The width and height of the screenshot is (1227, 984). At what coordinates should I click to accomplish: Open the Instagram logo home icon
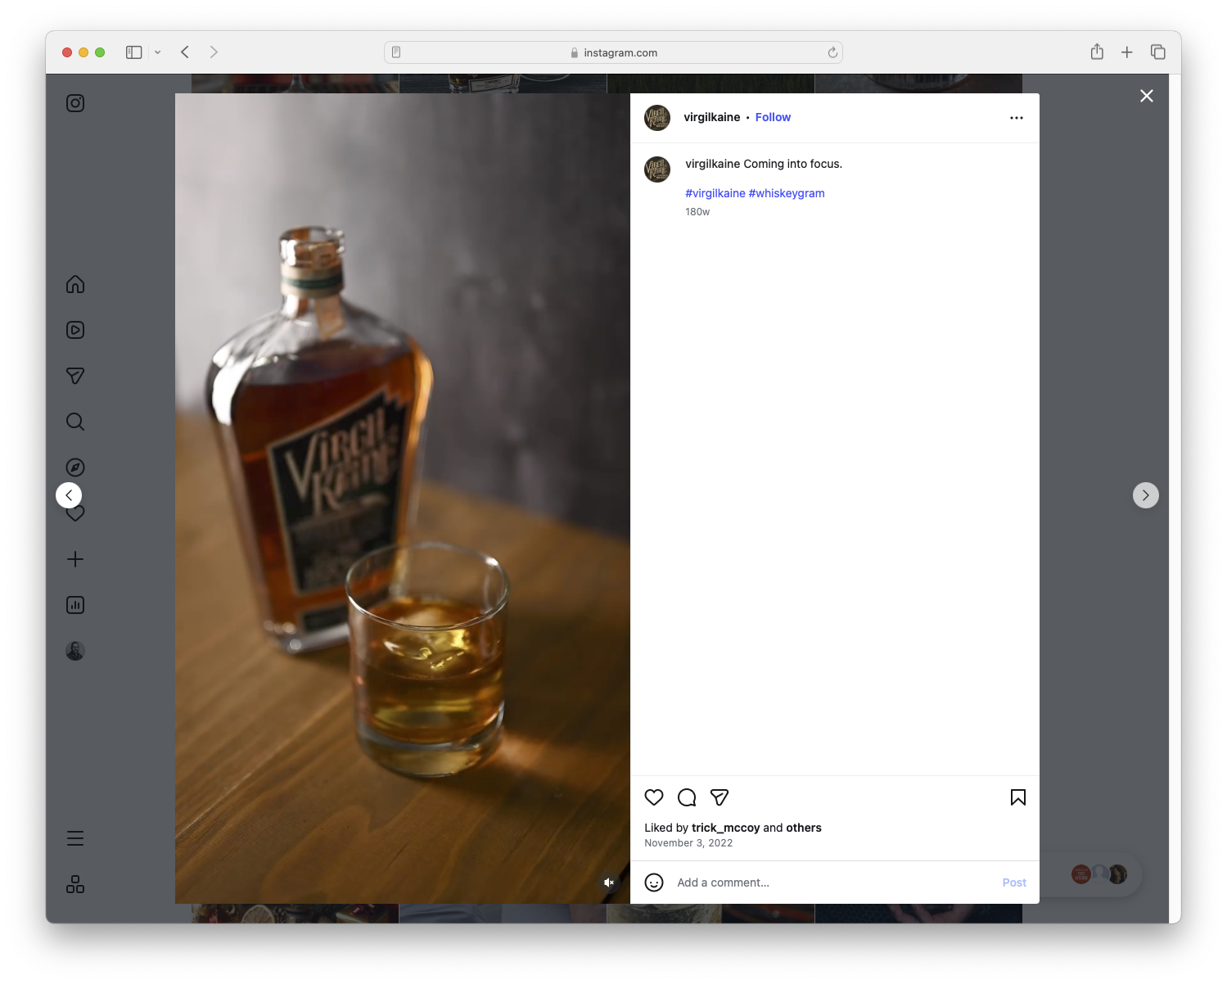point(74,103)
